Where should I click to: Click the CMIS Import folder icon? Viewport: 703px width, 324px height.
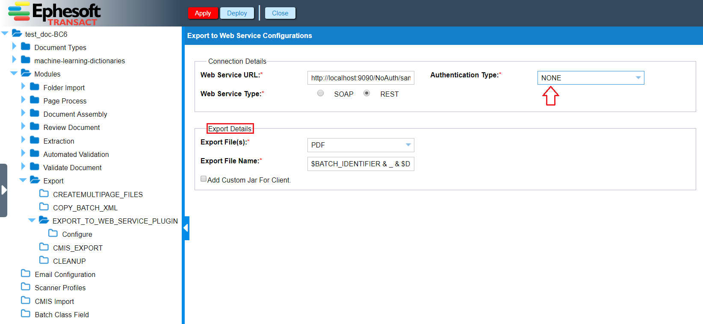(x=26, y=300)
